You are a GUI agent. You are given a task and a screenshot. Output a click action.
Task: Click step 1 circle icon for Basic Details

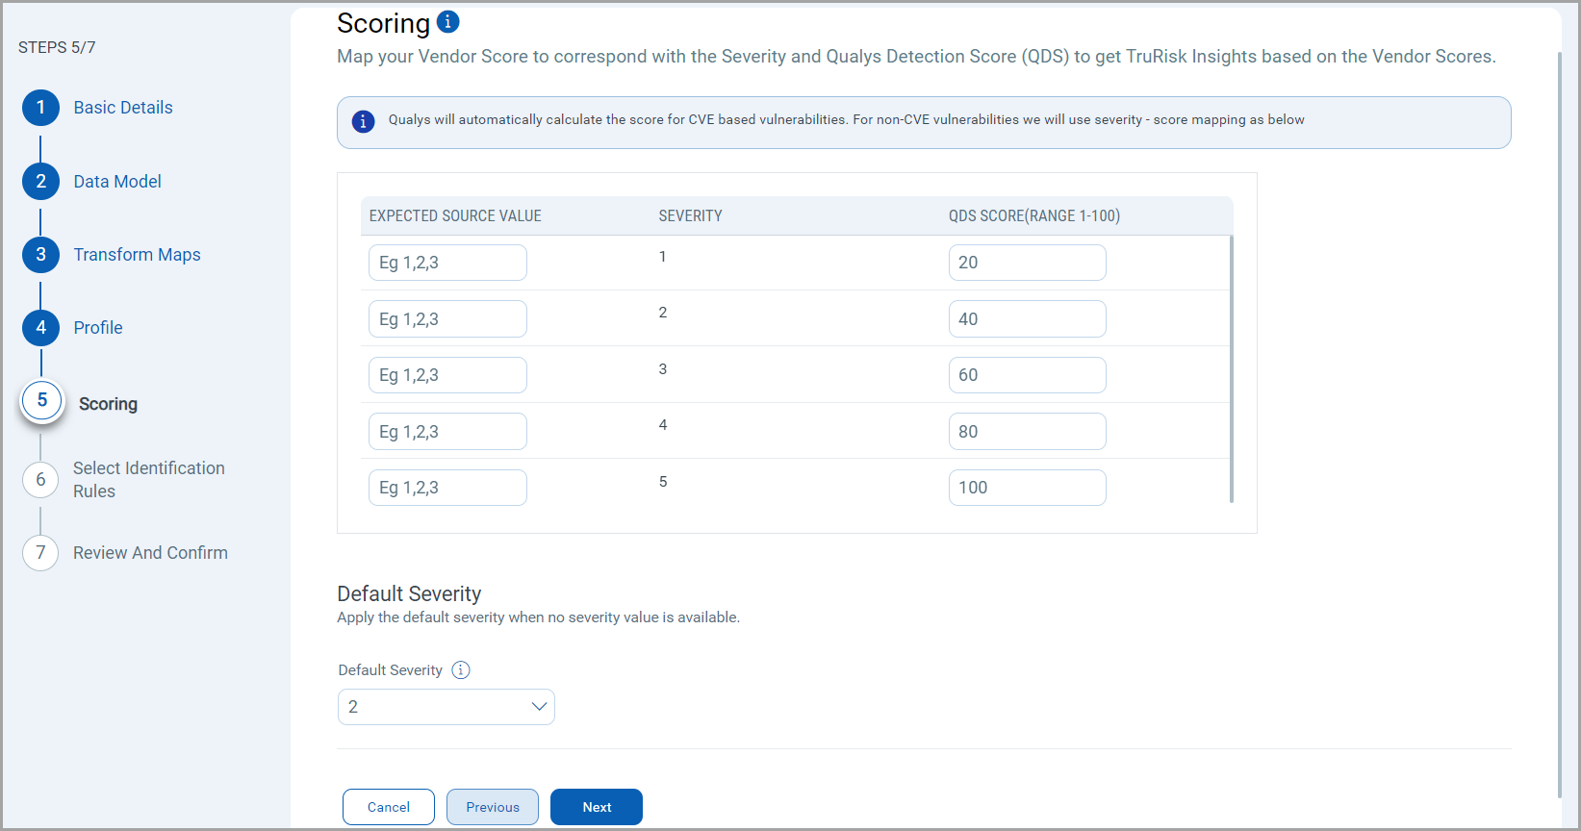(40, 108)
